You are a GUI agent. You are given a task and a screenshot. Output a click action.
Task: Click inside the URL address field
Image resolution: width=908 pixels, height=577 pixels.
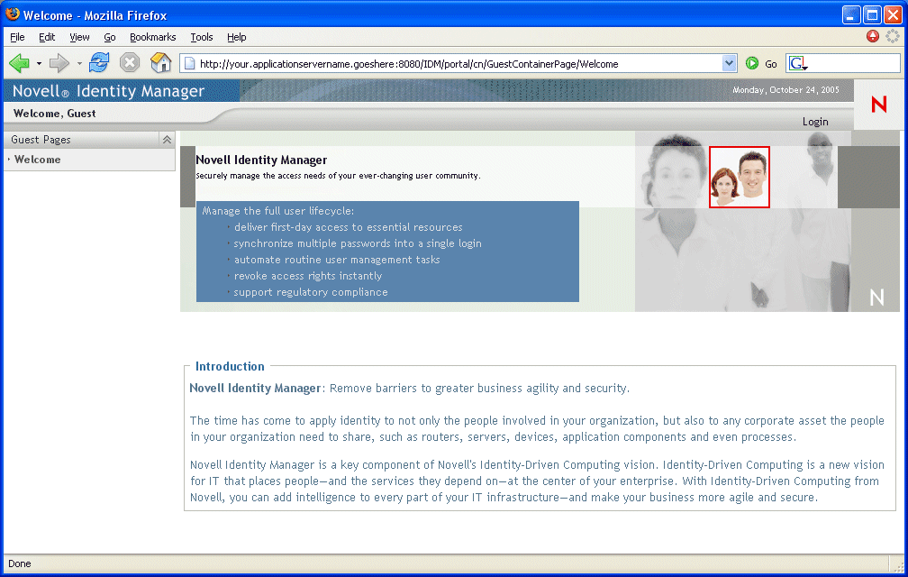tap(450, 63)
